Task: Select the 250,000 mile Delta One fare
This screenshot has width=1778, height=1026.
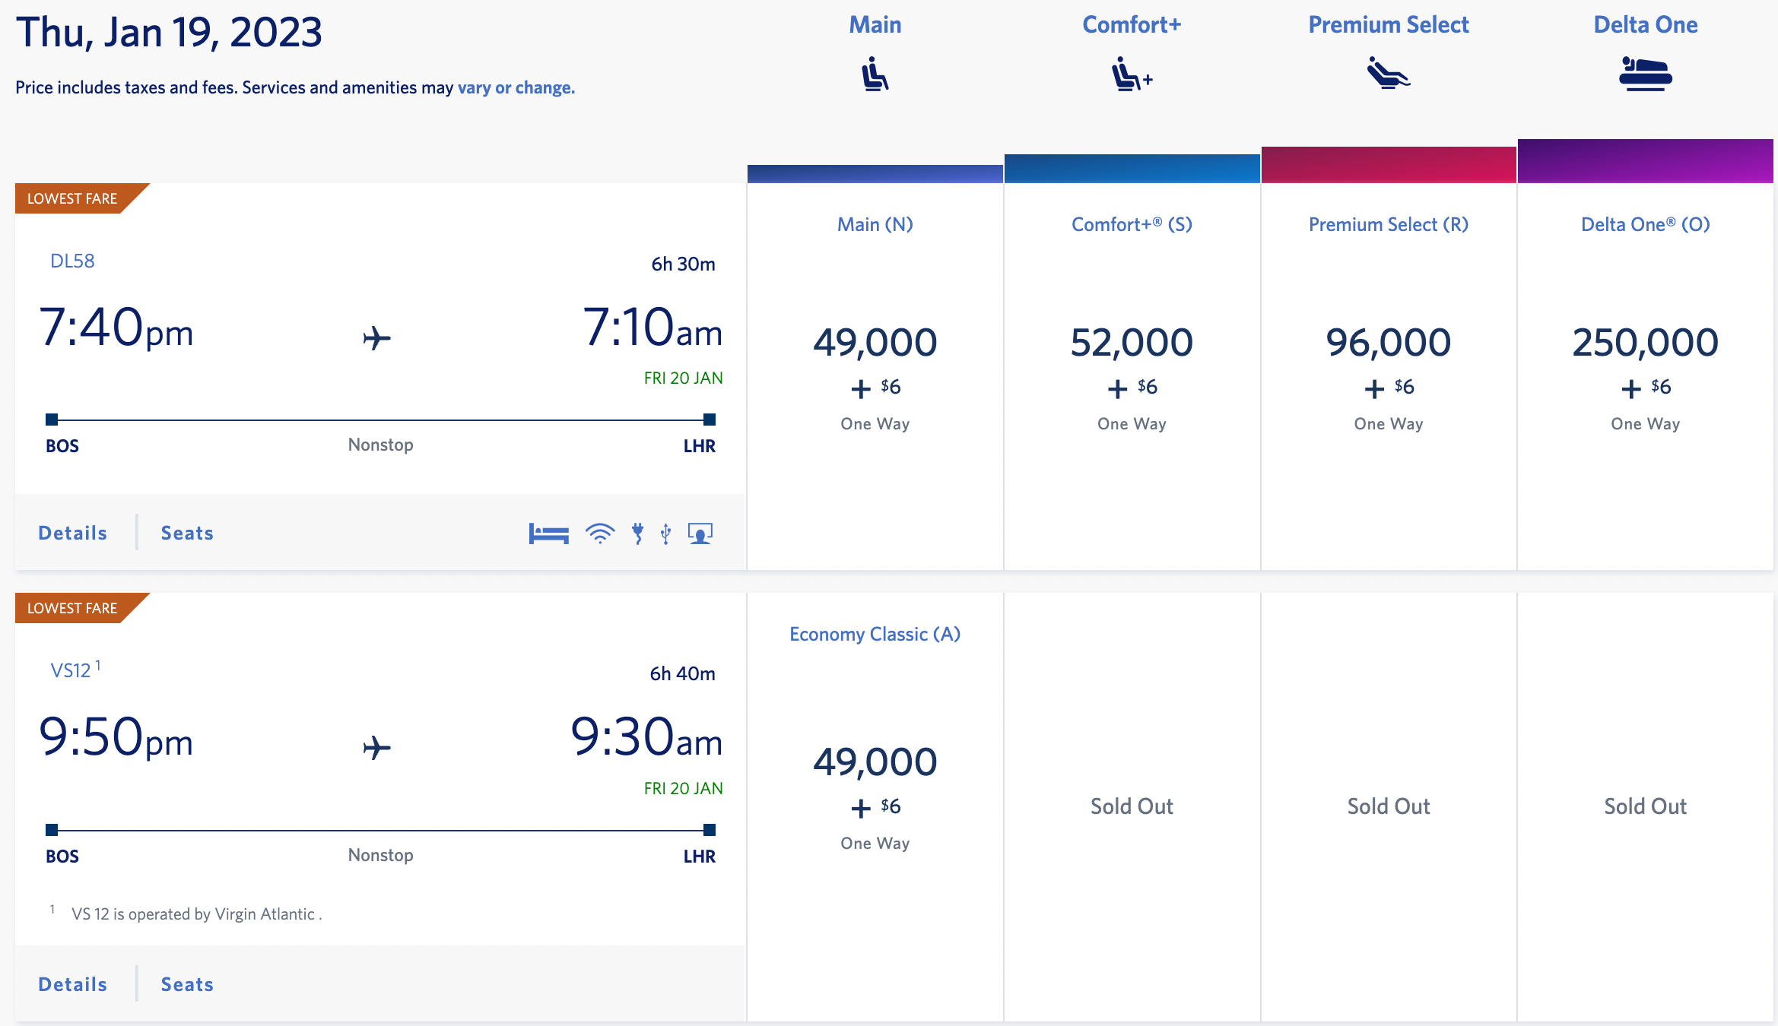Action: (1645, 342)
